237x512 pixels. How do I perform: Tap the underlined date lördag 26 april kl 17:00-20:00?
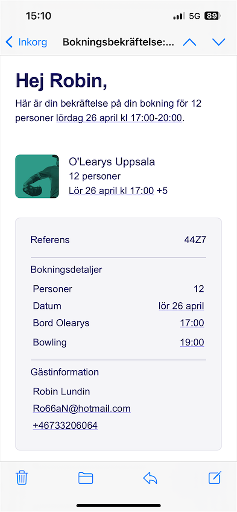coord(119,118)
